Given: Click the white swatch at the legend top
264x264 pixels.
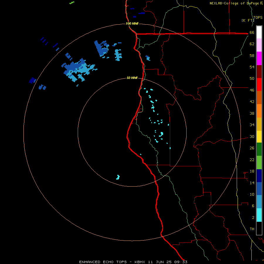Looking at the screenshot, I should click(x=259, y=32).
